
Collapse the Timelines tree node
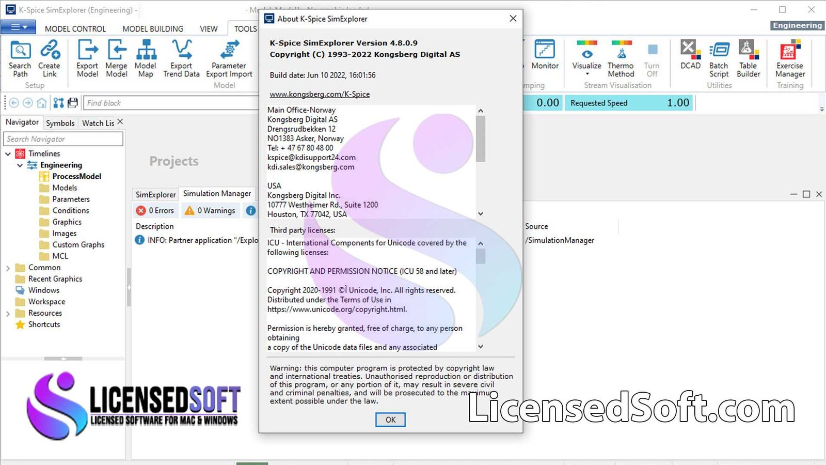8,154
